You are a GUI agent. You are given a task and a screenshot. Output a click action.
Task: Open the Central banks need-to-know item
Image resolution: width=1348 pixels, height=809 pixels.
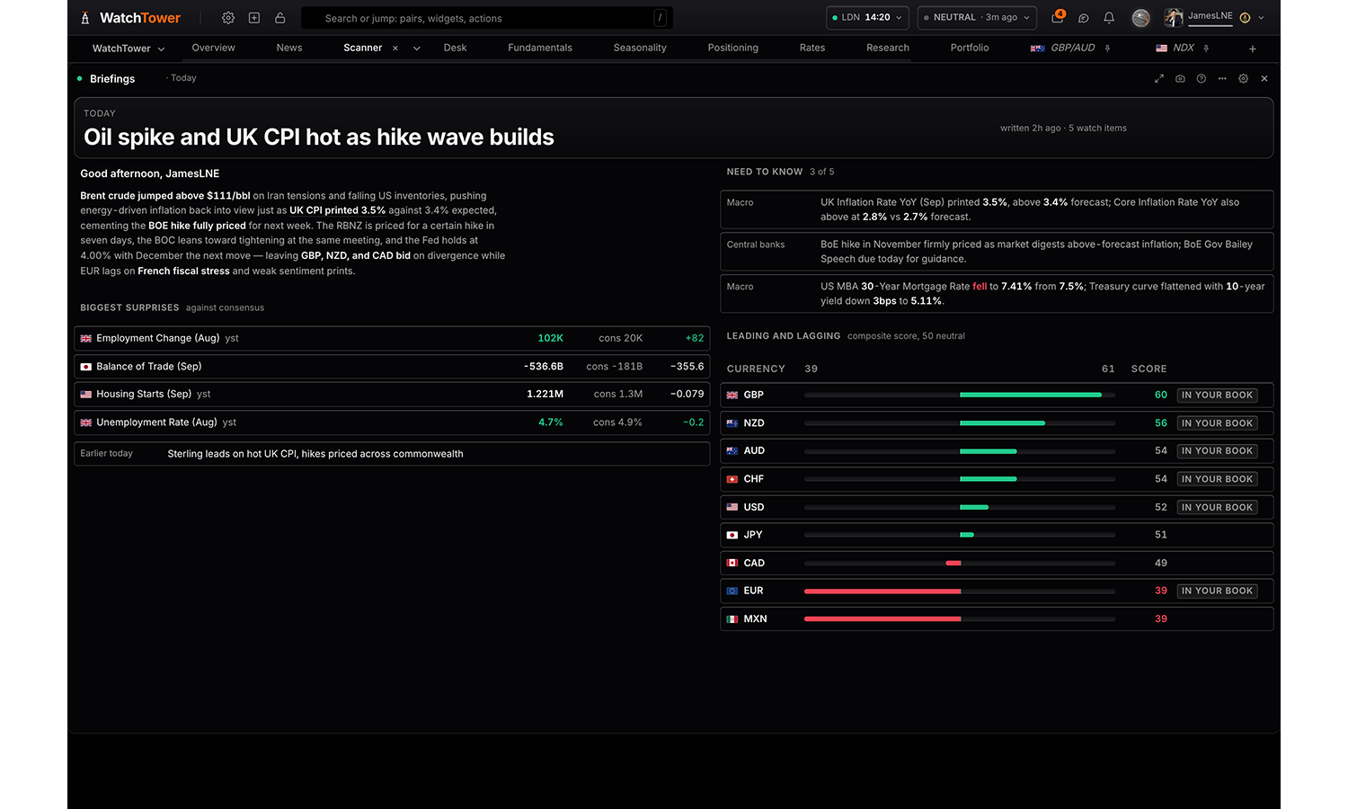tap(997, 252)
